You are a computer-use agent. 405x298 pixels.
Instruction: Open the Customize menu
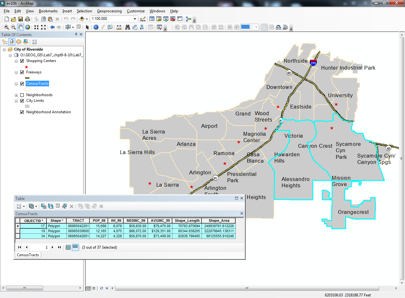(x=136, y=11)
